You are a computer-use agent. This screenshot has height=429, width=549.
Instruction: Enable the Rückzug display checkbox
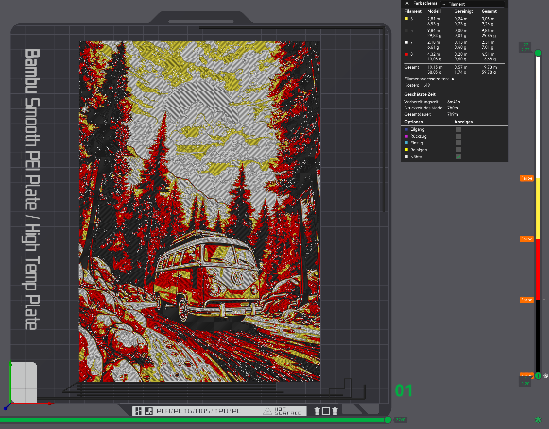(458, 136)
